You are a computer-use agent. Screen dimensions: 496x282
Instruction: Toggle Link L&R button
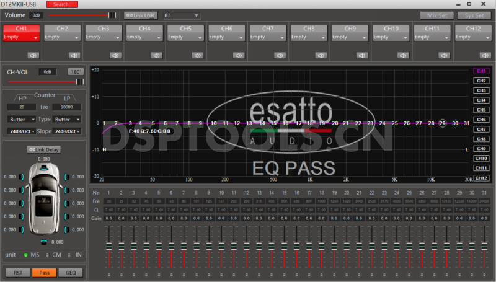pyautogui.click(x=141, y=15)
